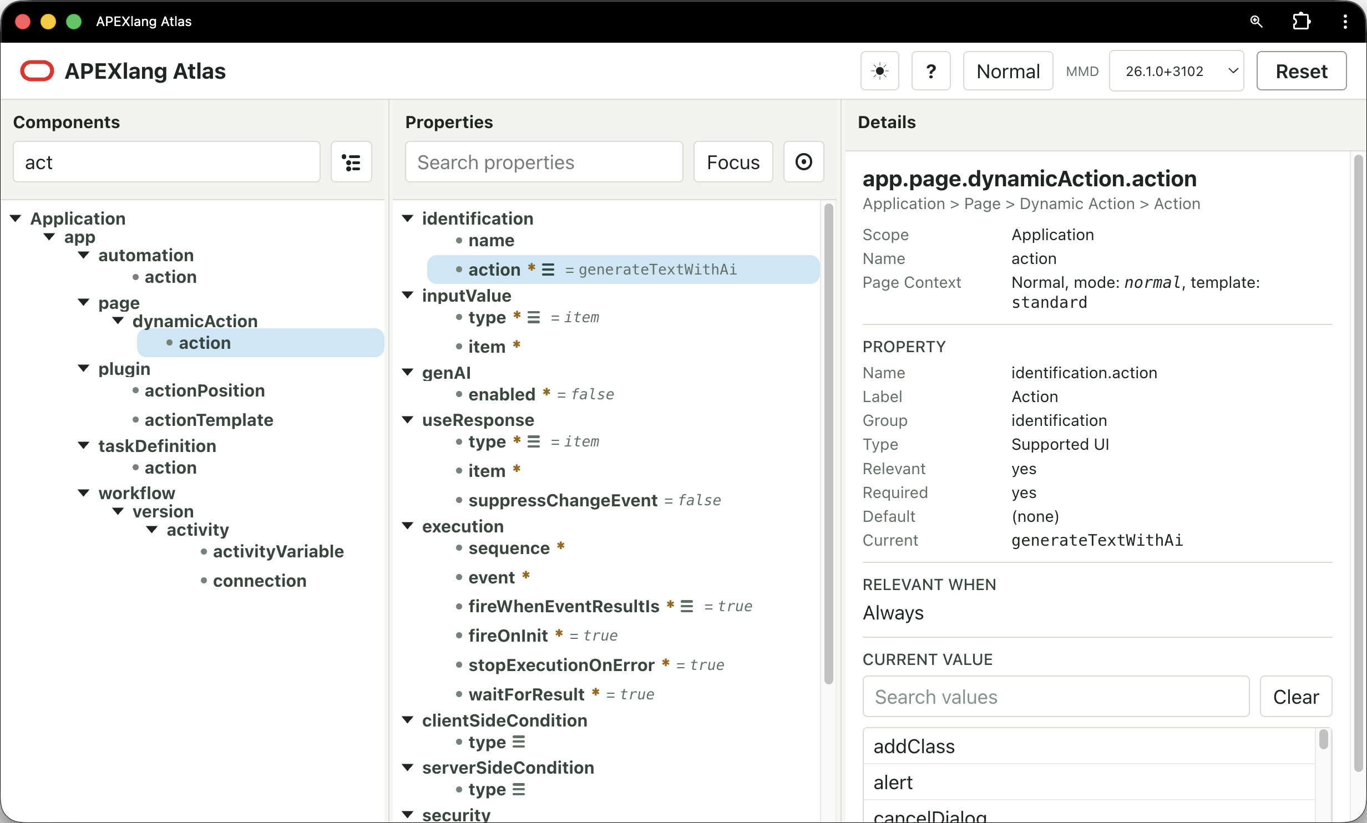Select action under automation

tap(170, 277)
